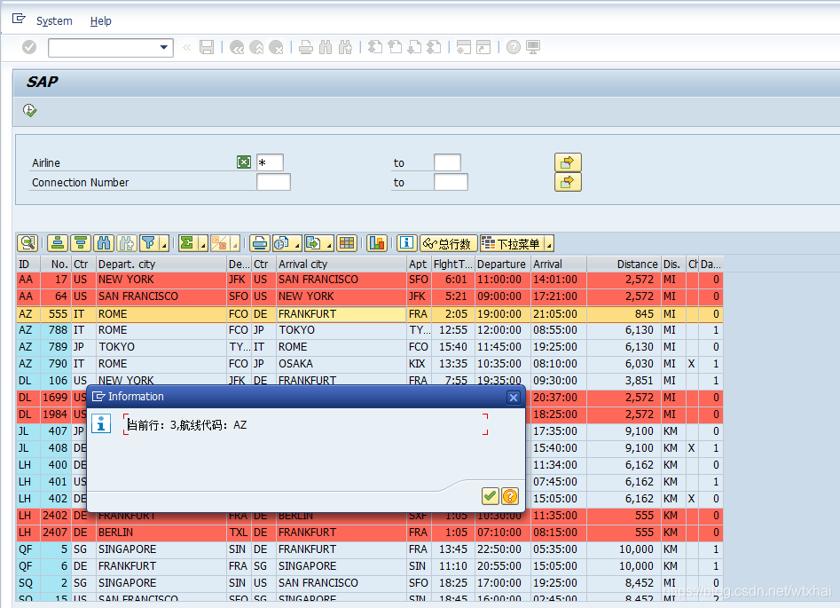This screenshot has height=608, width=840.
Task: Click the Exit up-arrow icon
Action: tap(256, 47)
